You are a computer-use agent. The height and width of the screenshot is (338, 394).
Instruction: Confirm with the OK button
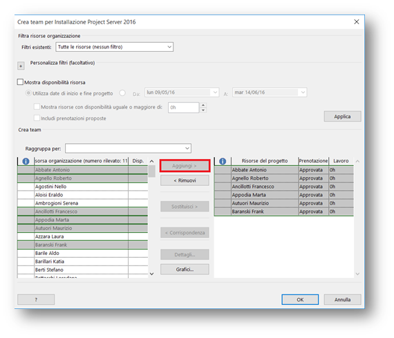point(300,299)
